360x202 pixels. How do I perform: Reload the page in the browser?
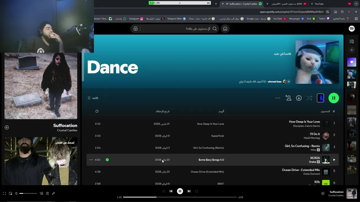click(342, 12)
